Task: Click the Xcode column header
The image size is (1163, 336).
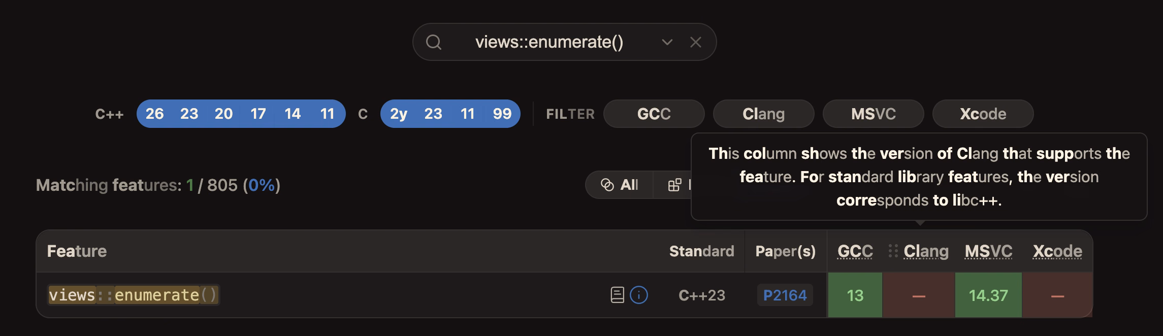Action: tap(1057, 251)
